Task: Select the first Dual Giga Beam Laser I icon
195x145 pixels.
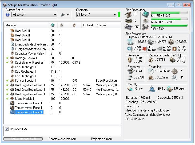Action: 12,85
